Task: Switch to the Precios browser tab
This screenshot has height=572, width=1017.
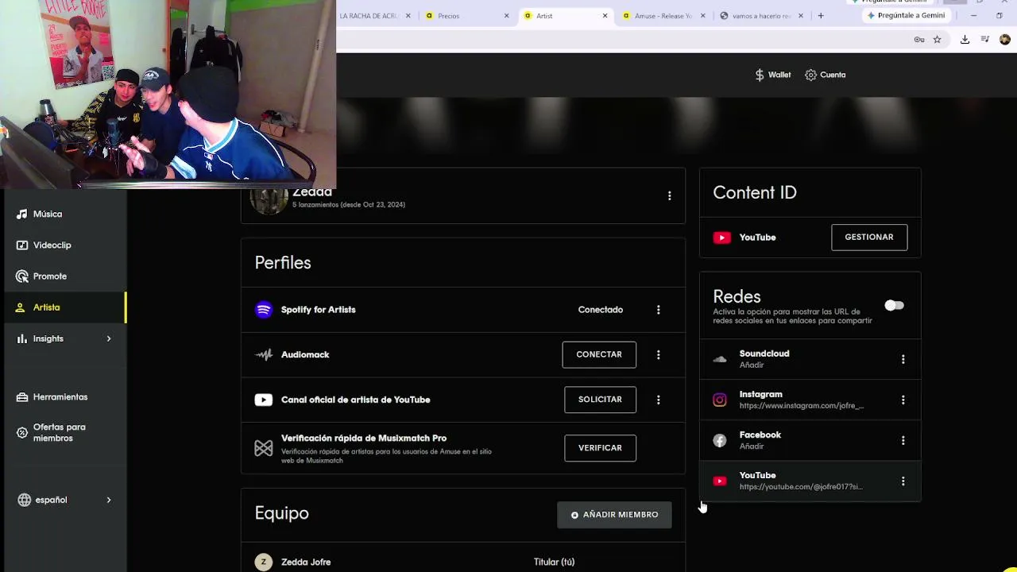Action: click(467, 16)
